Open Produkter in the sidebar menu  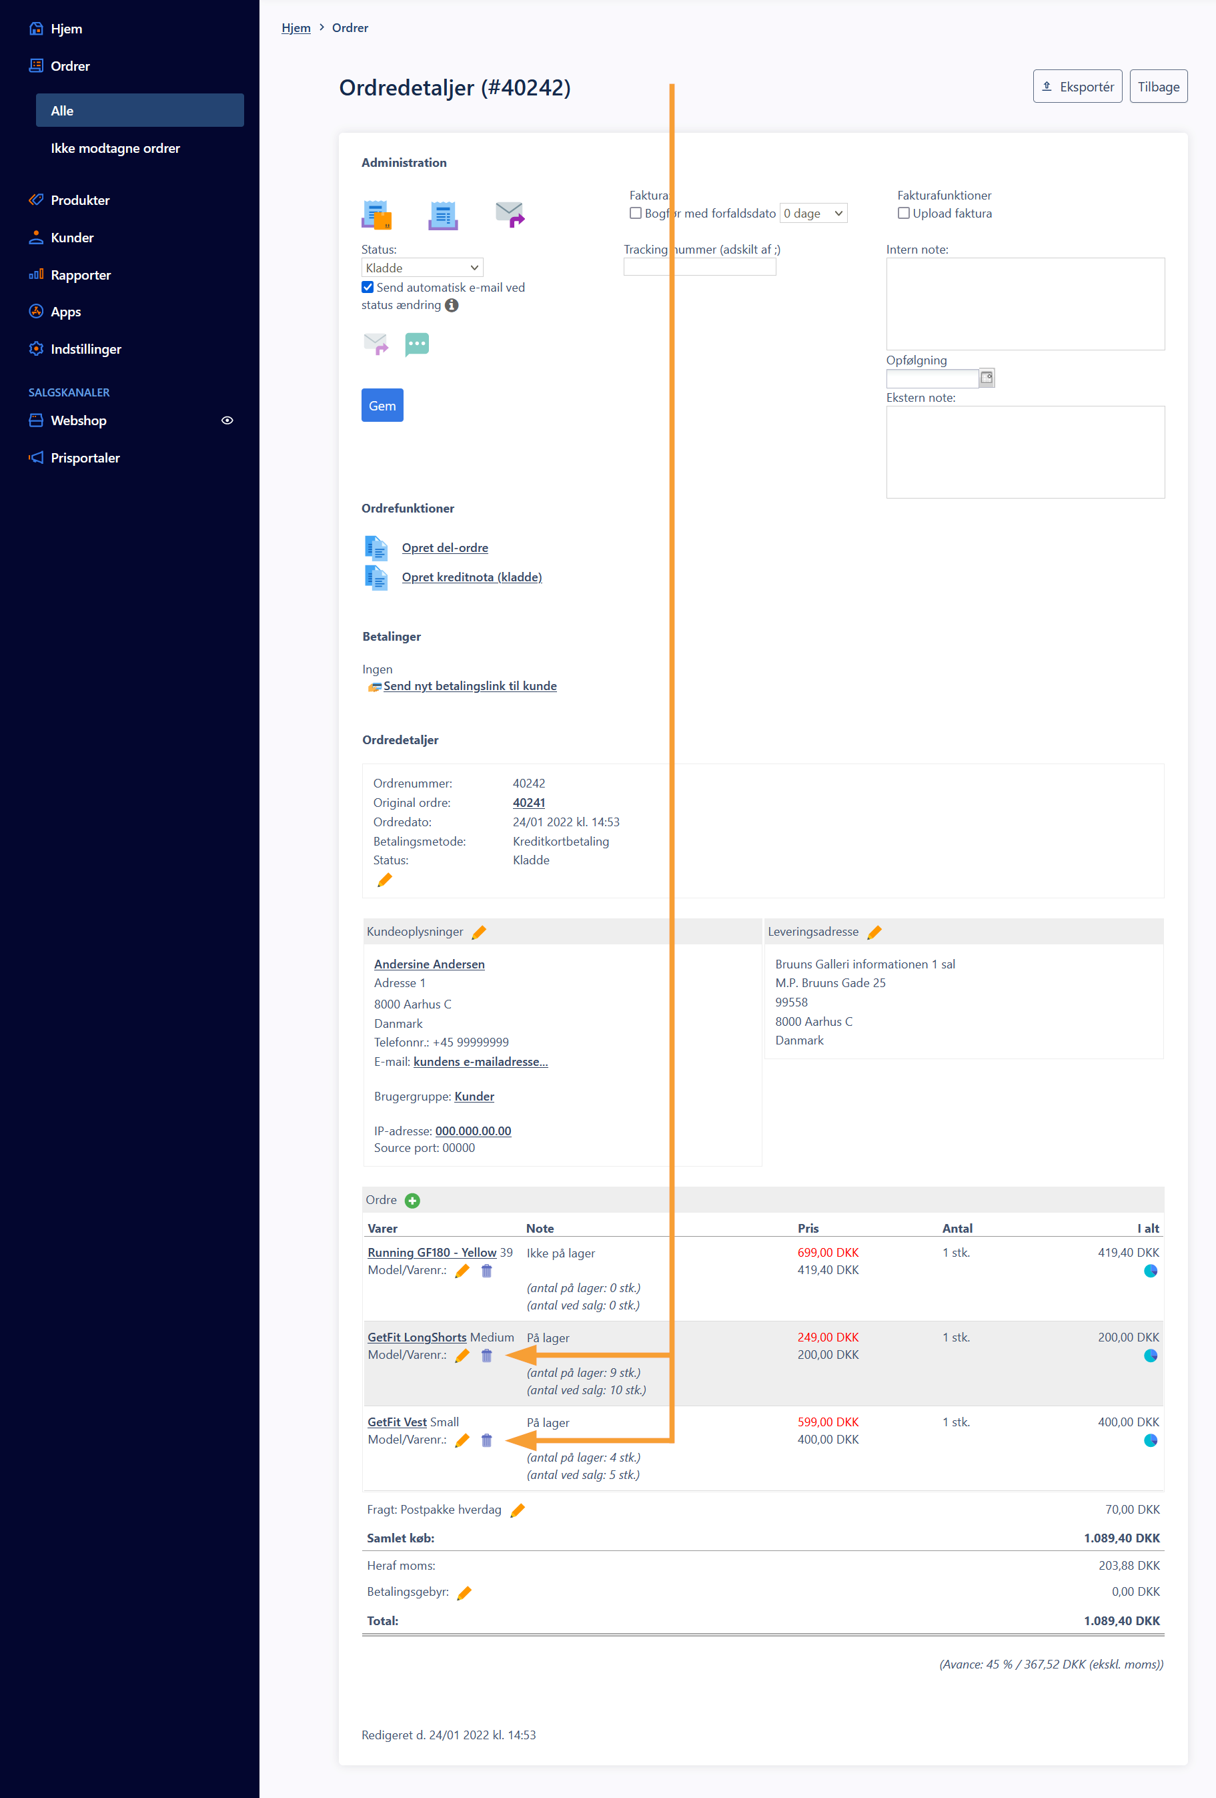(79, 200)
